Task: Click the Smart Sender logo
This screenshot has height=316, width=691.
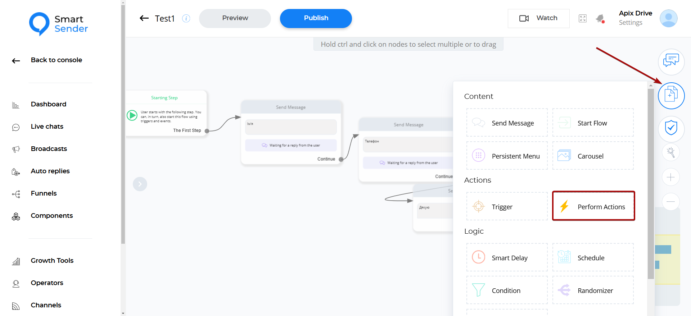Action: [x=59, y=24]
